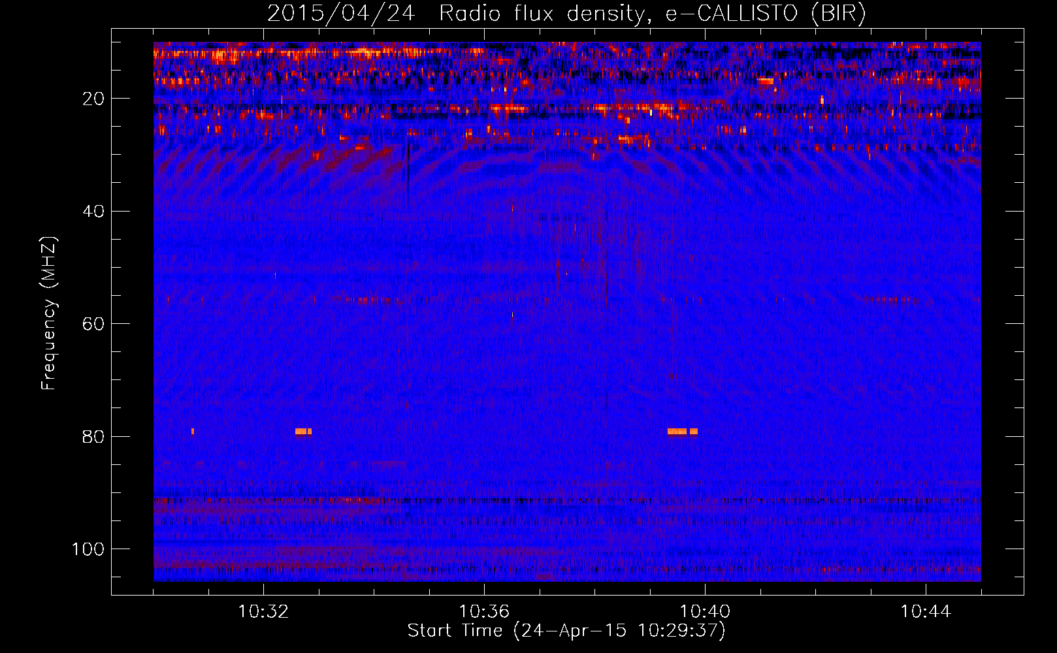
Task: Click the 10:44 time tick label
Action: tap(926, 612)
